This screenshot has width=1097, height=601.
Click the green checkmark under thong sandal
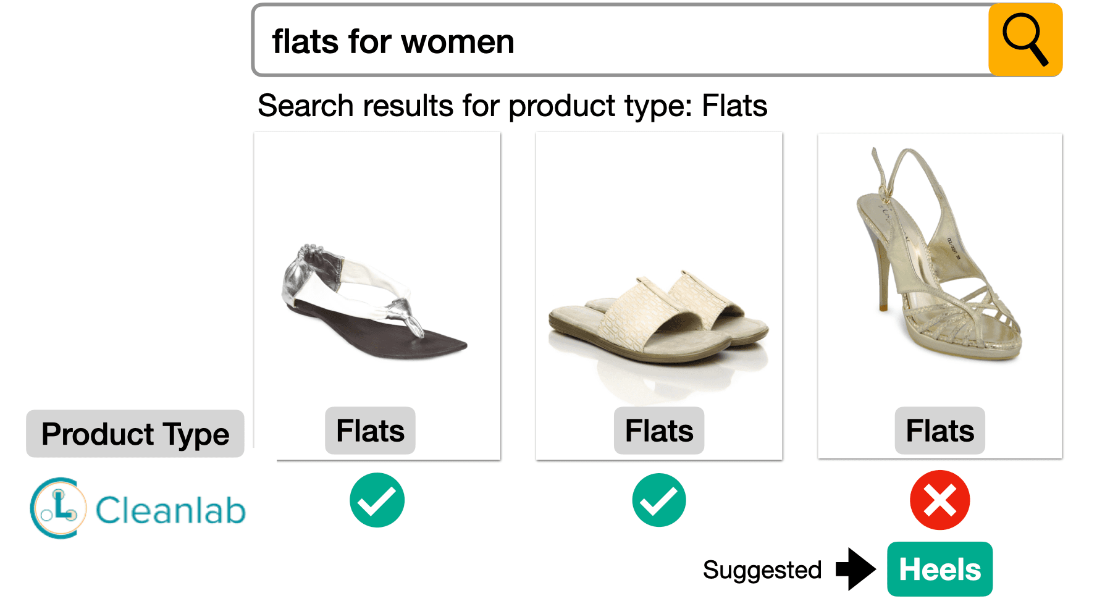[x=377, y=500]
